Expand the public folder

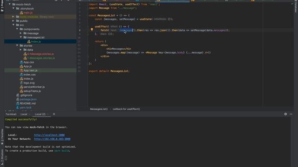click(14, 21)
